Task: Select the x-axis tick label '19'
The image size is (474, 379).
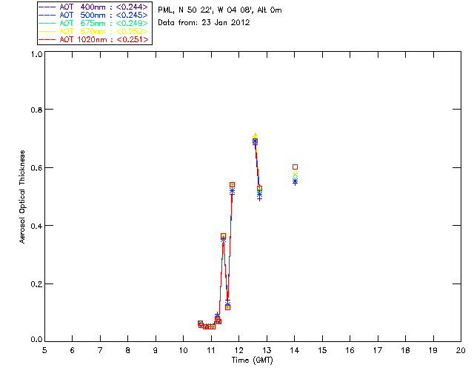Action: pos(433,350)
